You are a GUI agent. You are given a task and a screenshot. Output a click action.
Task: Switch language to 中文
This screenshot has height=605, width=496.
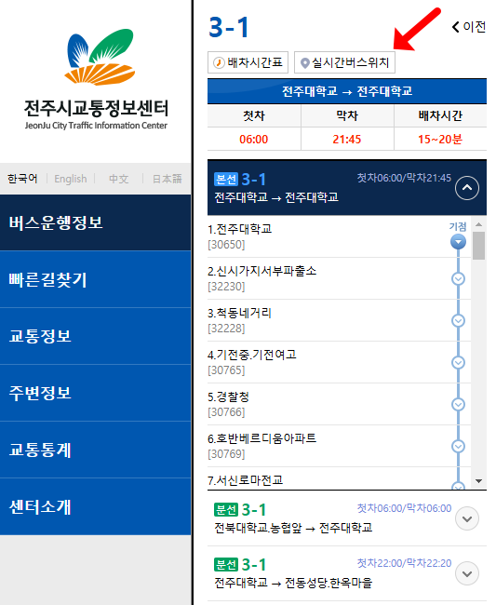pyautogui.click(x=119, y=179)
